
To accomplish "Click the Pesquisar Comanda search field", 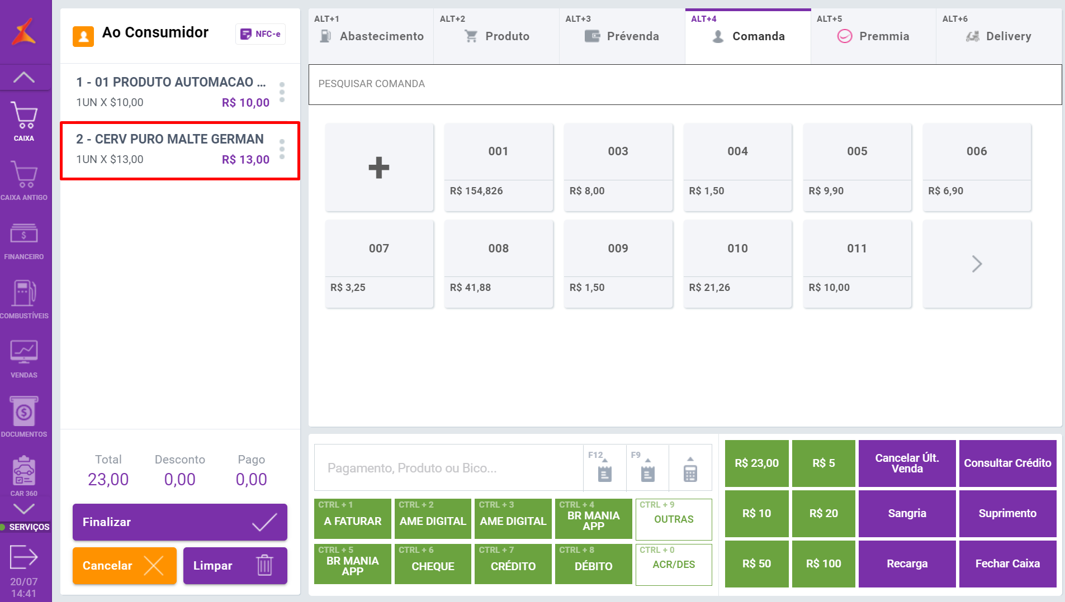I will [685, 84].
